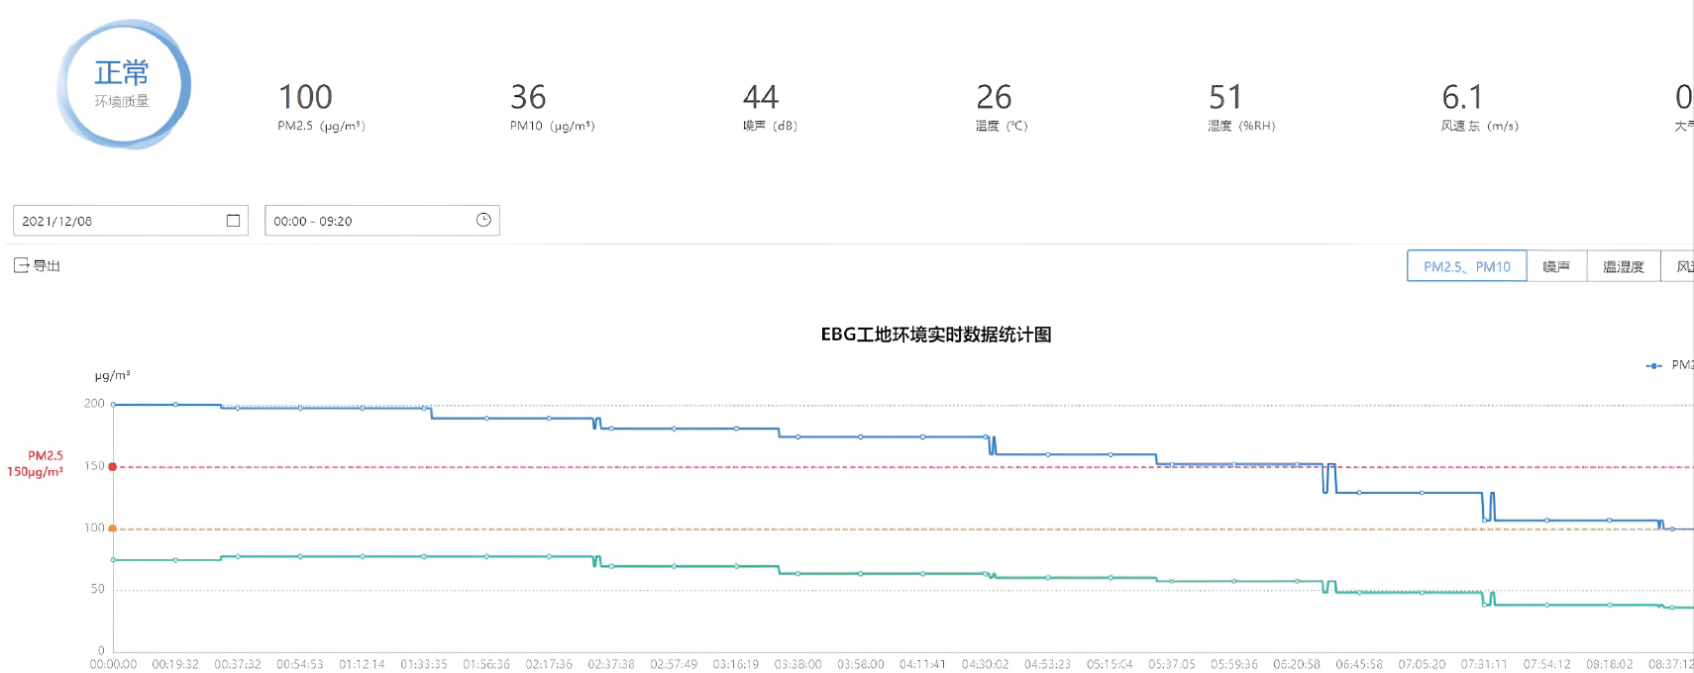This screenshot has width=1694, height=673.
Task: Switch to the partially visible 风 tab
Action: tap(1678, 266)
